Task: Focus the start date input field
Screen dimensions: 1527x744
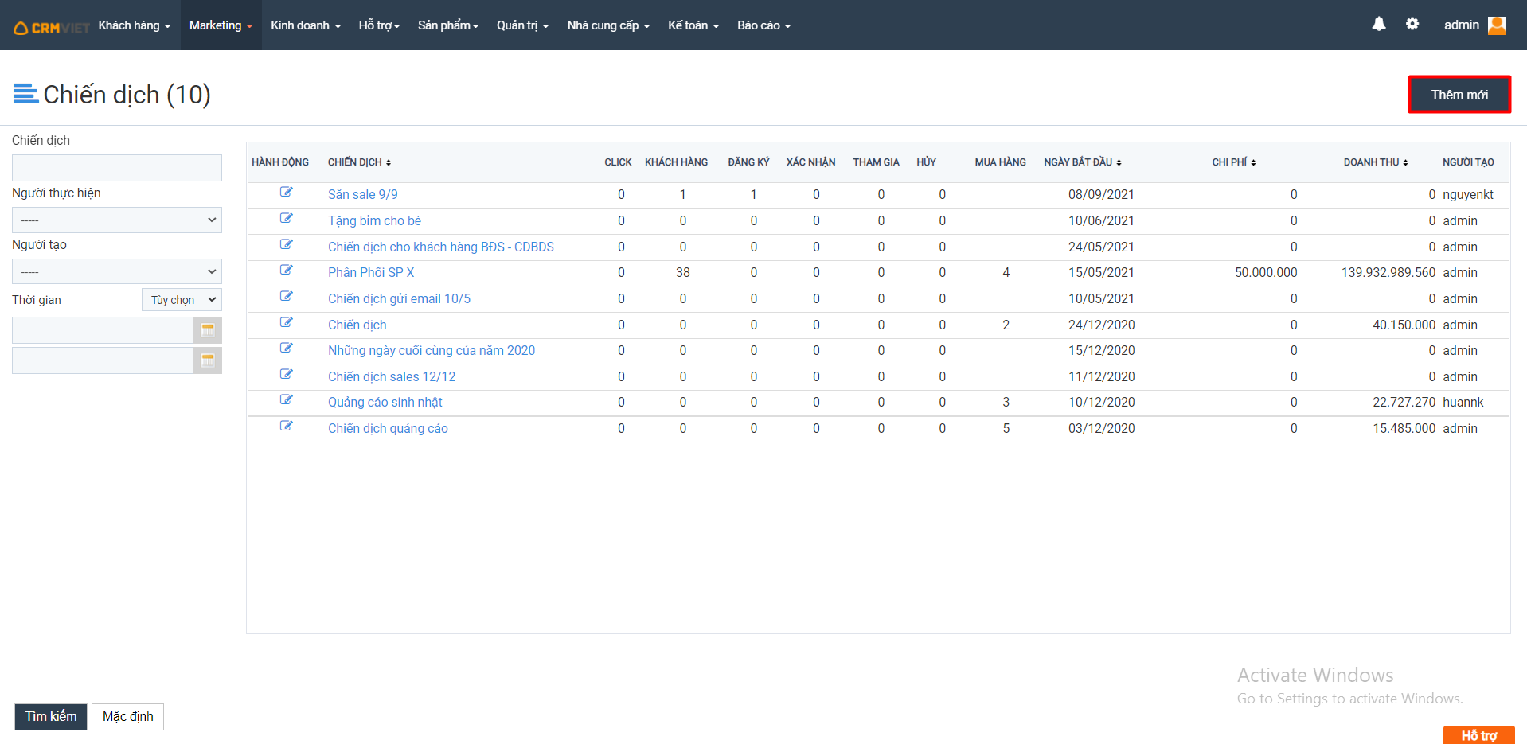Action: click(103, 330)
